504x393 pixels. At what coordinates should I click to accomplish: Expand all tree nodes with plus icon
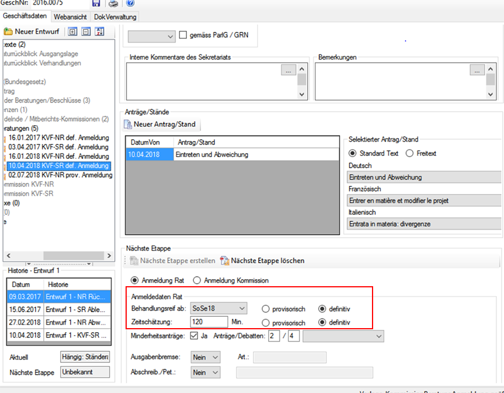(x=73, y=31)
